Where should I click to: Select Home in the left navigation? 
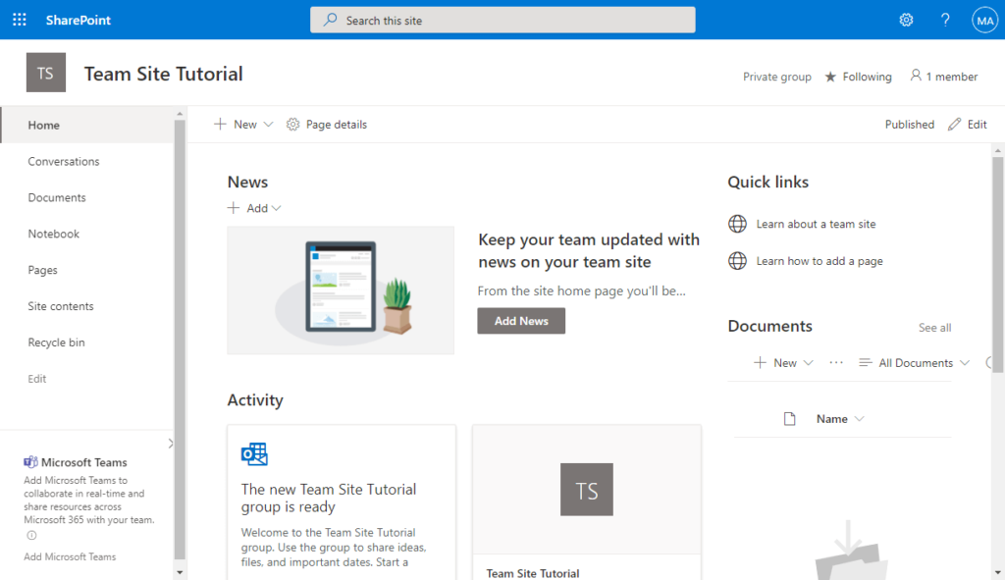coord(87,125)
